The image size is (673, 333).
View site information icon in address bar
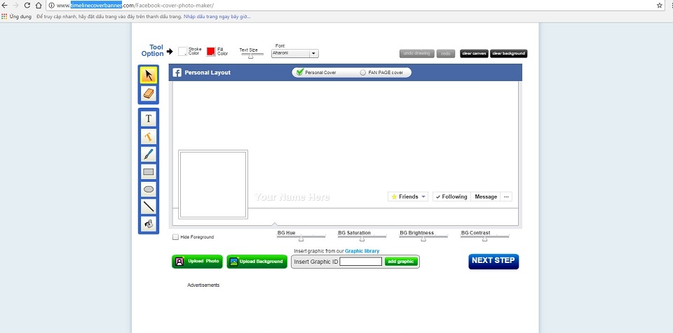pyautogui.click(x=51, y=6)
